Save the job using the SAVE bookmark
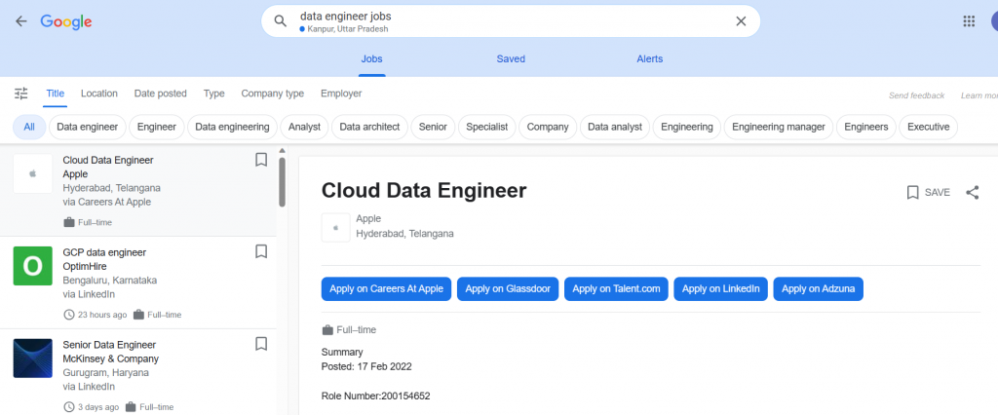 click(928, 192)
